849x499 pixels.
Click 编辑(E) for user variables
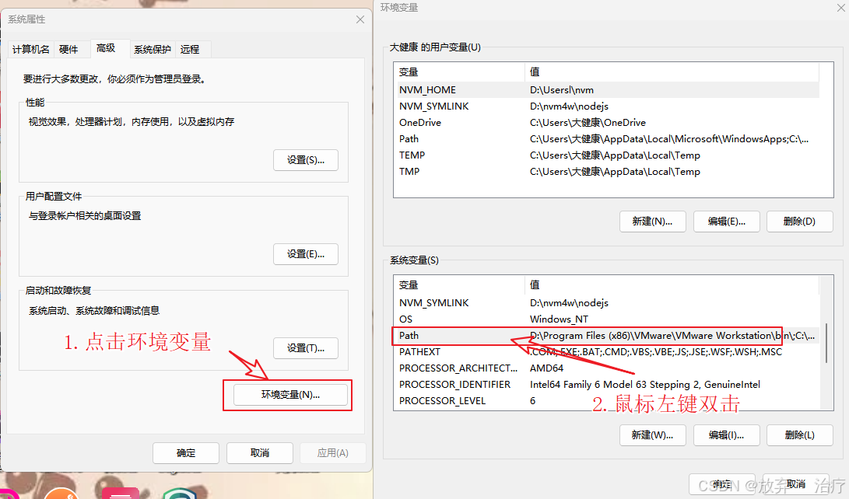[726, 222]
